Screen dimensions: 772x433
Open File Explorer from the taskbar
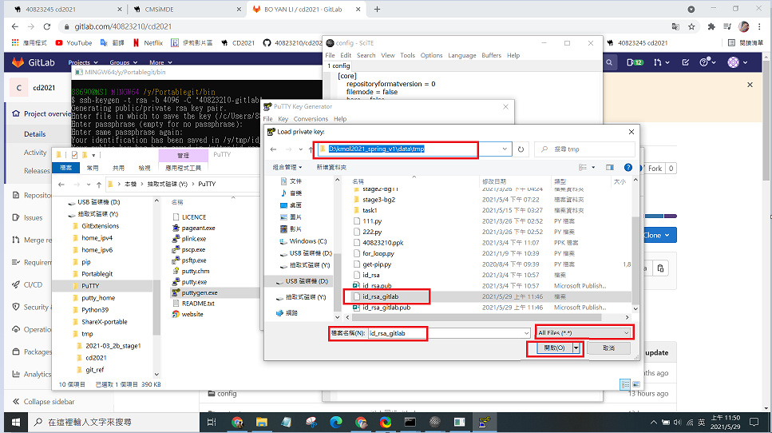(261, 422)
